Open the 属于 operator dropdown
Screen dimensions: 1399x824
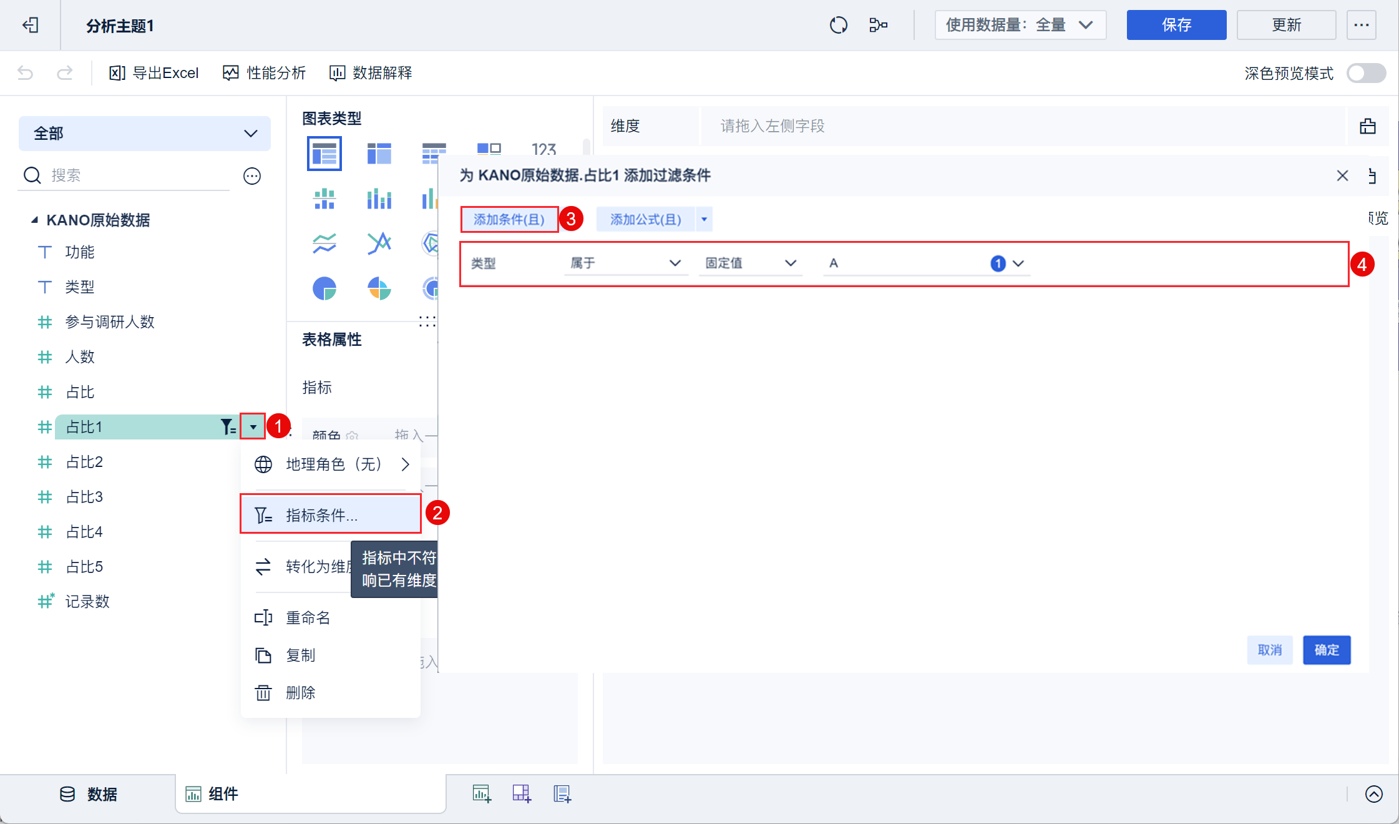(x=625, y=263)
